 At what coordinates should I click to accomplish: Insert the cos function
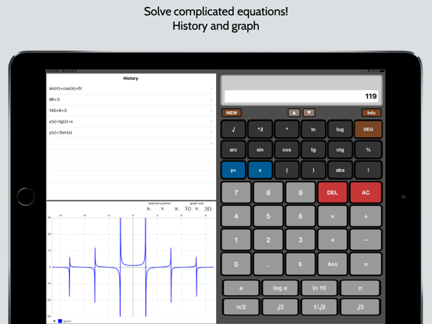[x=286, y=149]
